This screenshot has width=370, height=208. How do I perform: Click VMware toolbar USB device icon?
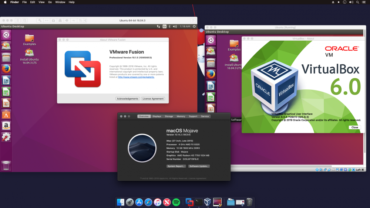point(74,20)
